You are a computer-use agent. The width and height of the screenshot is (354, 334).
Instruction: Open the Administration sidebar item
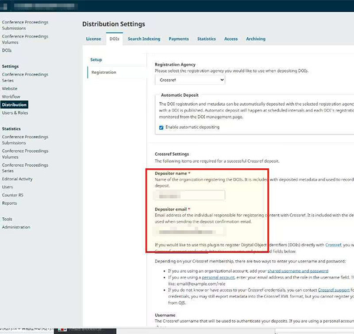(x=16, y=227)
